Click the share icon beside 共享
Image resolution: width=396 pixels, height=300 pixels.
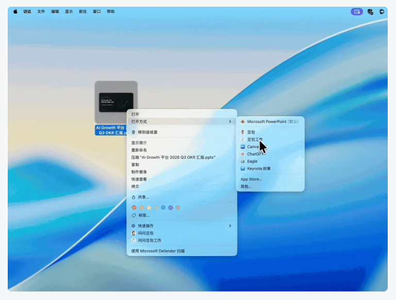(134, 197)
